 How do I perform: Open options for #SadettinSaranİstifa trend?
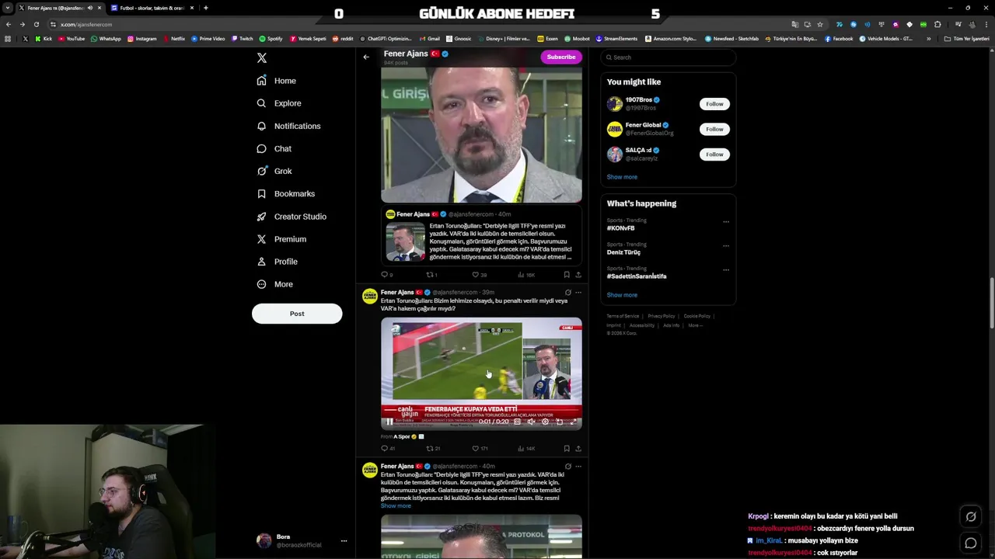tap(726, 270)
